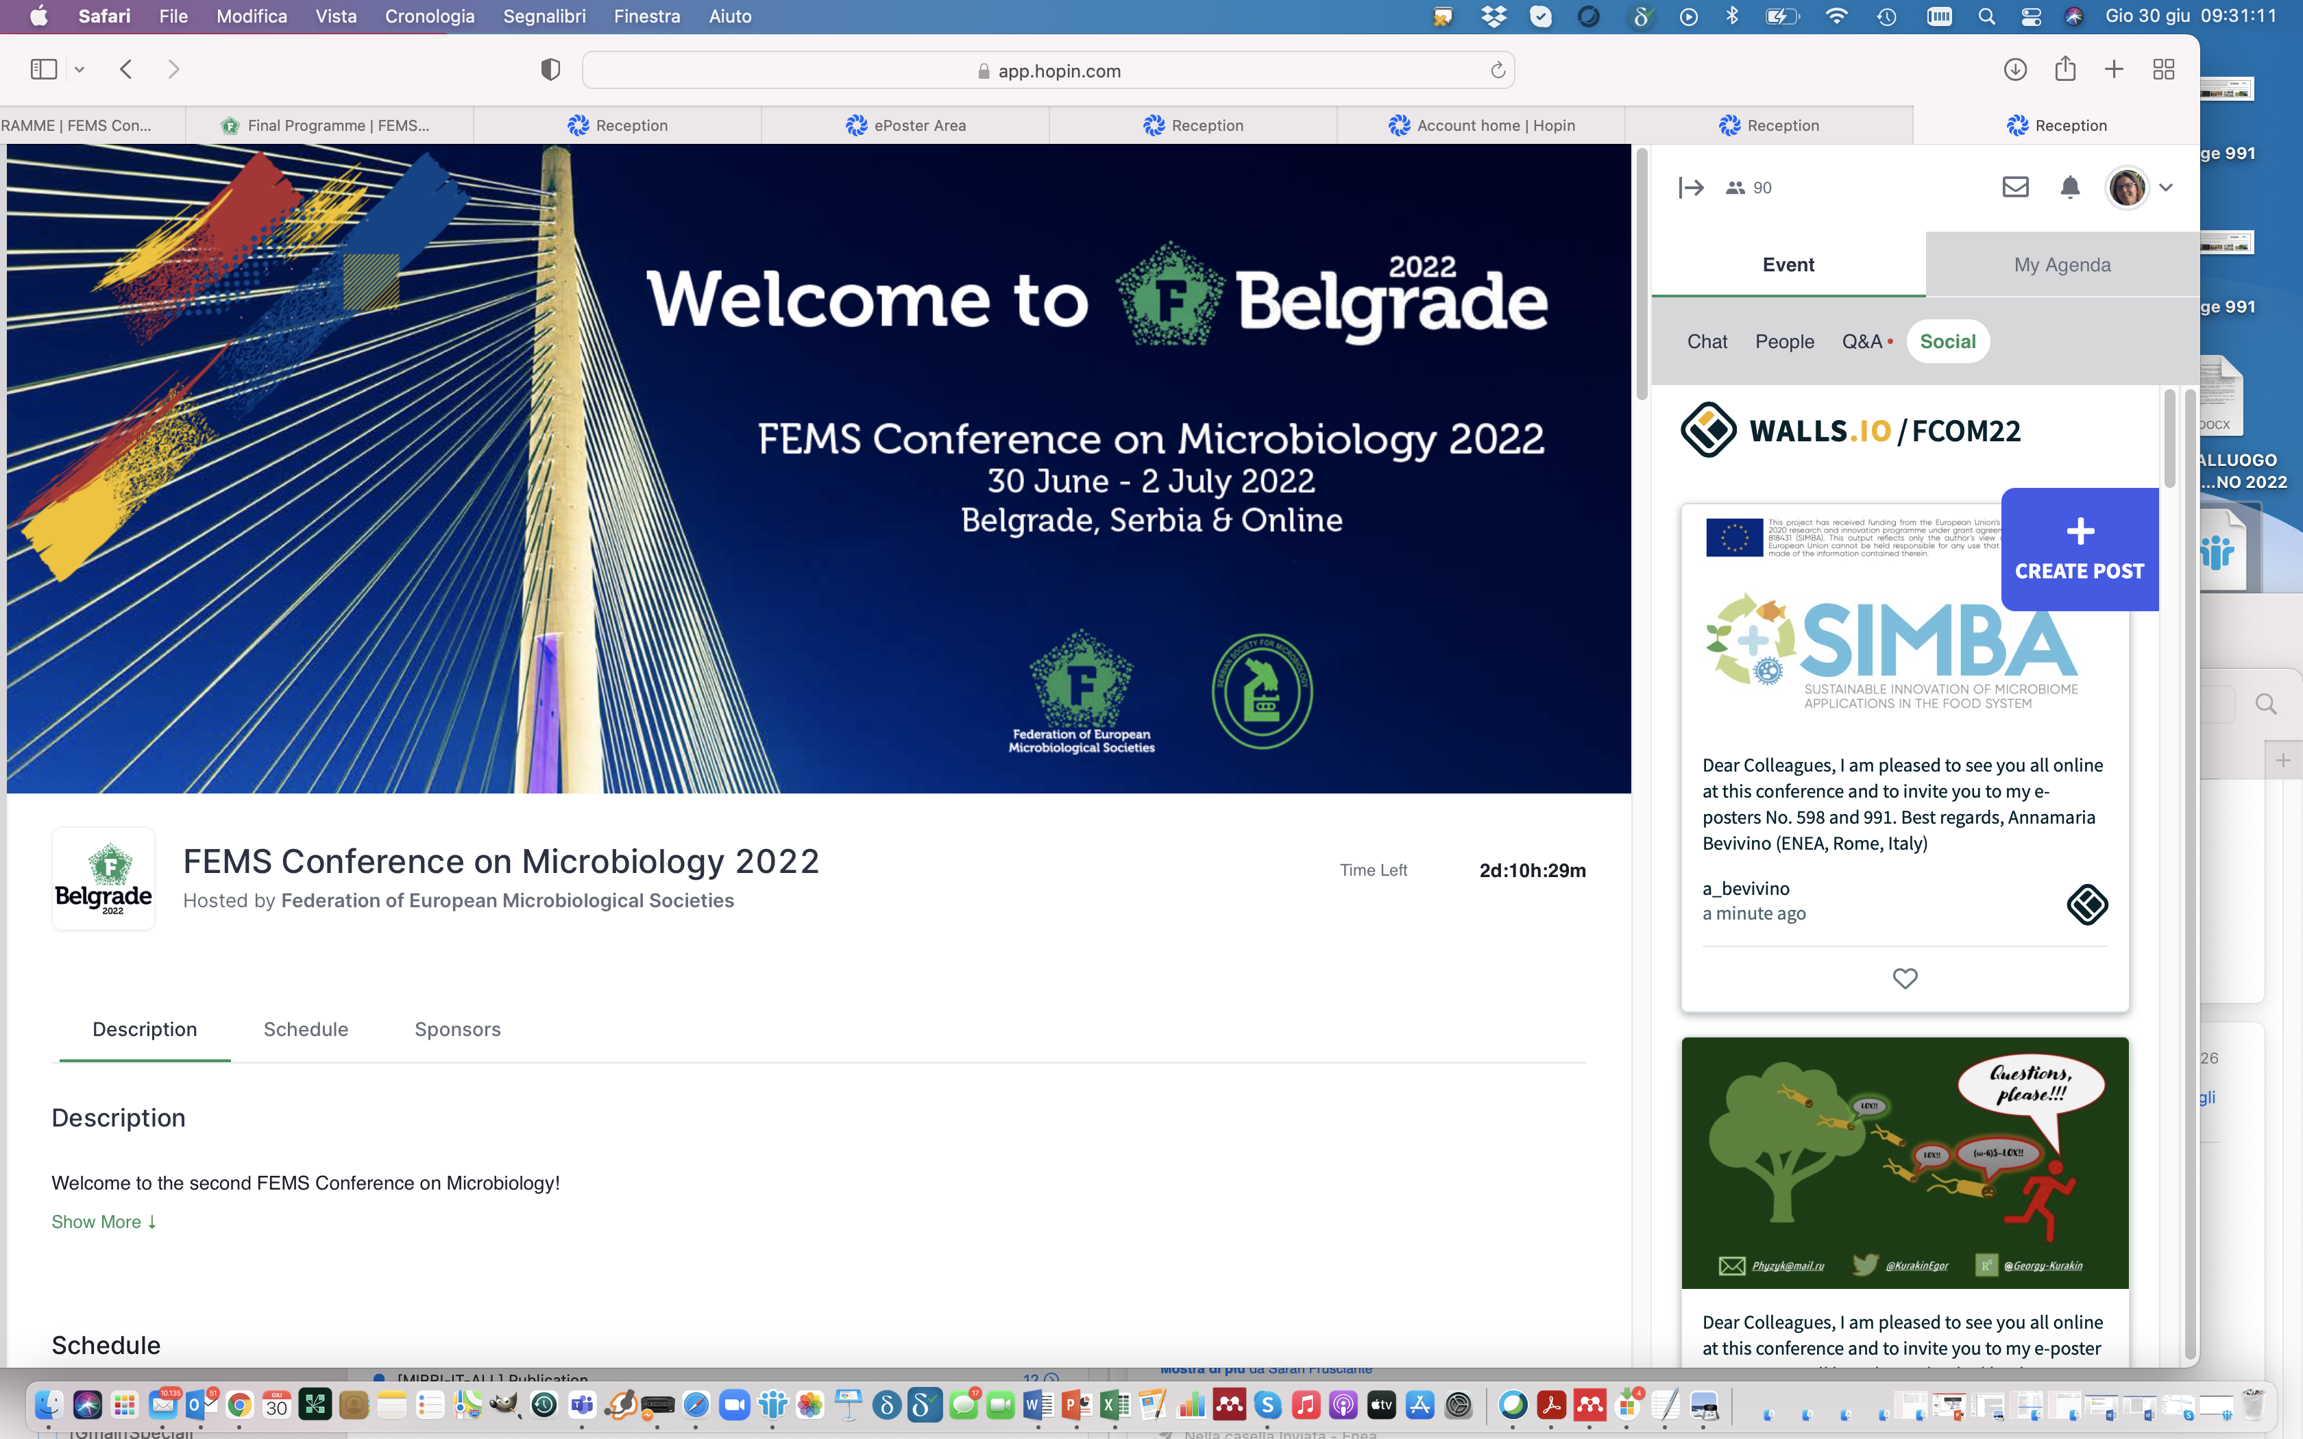
Task: Open Finder from the Dock
Action: pos(49,1404)
